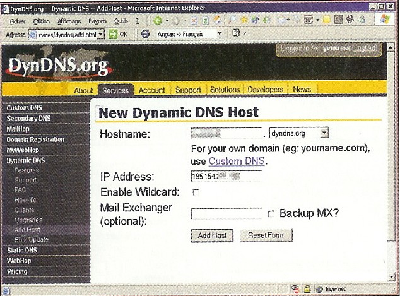This screenshot has width=400, height=296.
Task: Click the Refresh page icon
Action: pyautogui.click(x=206, y=21)
